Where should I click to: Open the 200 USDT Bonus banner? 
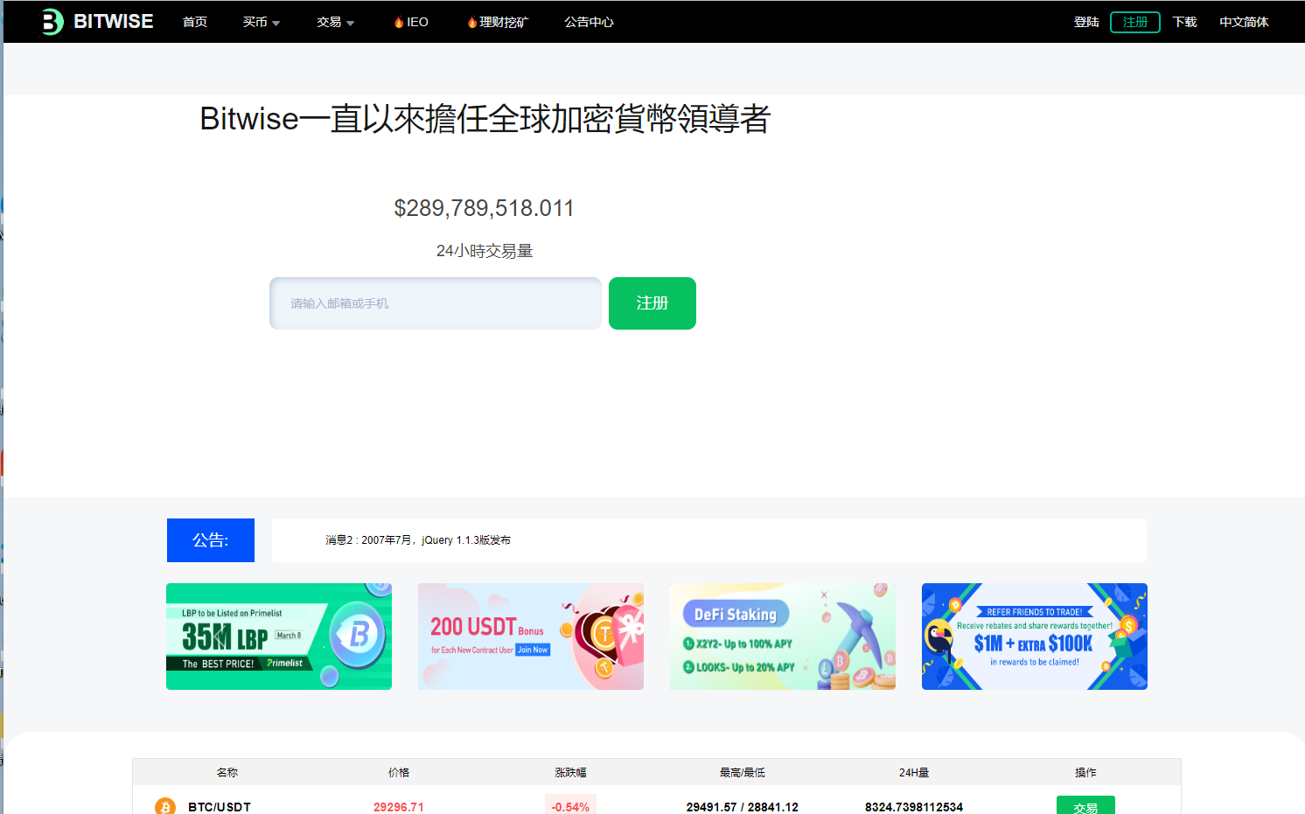point(531,637)
